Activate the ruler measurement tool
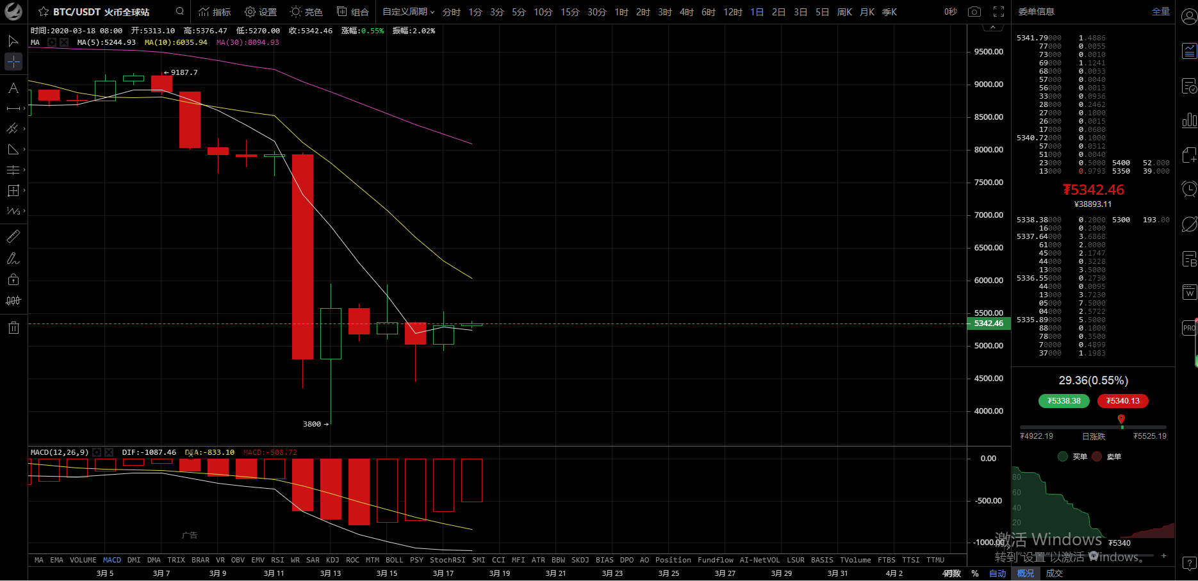The height and width of the screenshot is (581, 1198). [13, 236]
